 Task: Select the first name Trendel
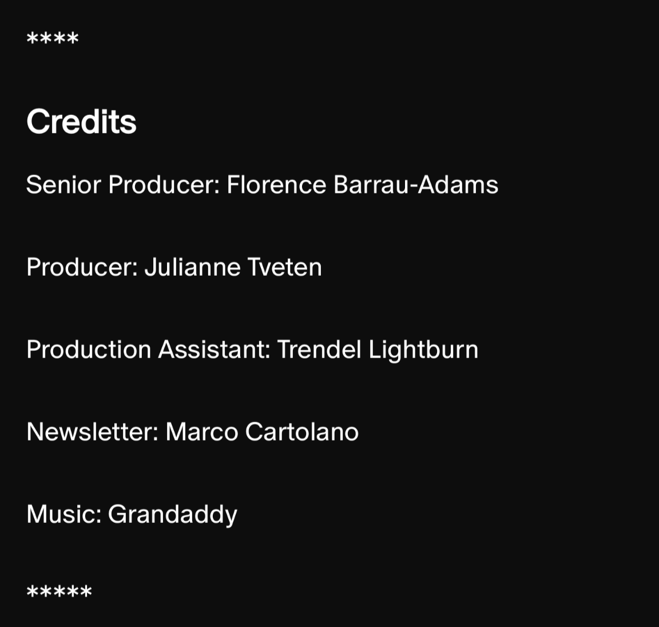point(319,350)
